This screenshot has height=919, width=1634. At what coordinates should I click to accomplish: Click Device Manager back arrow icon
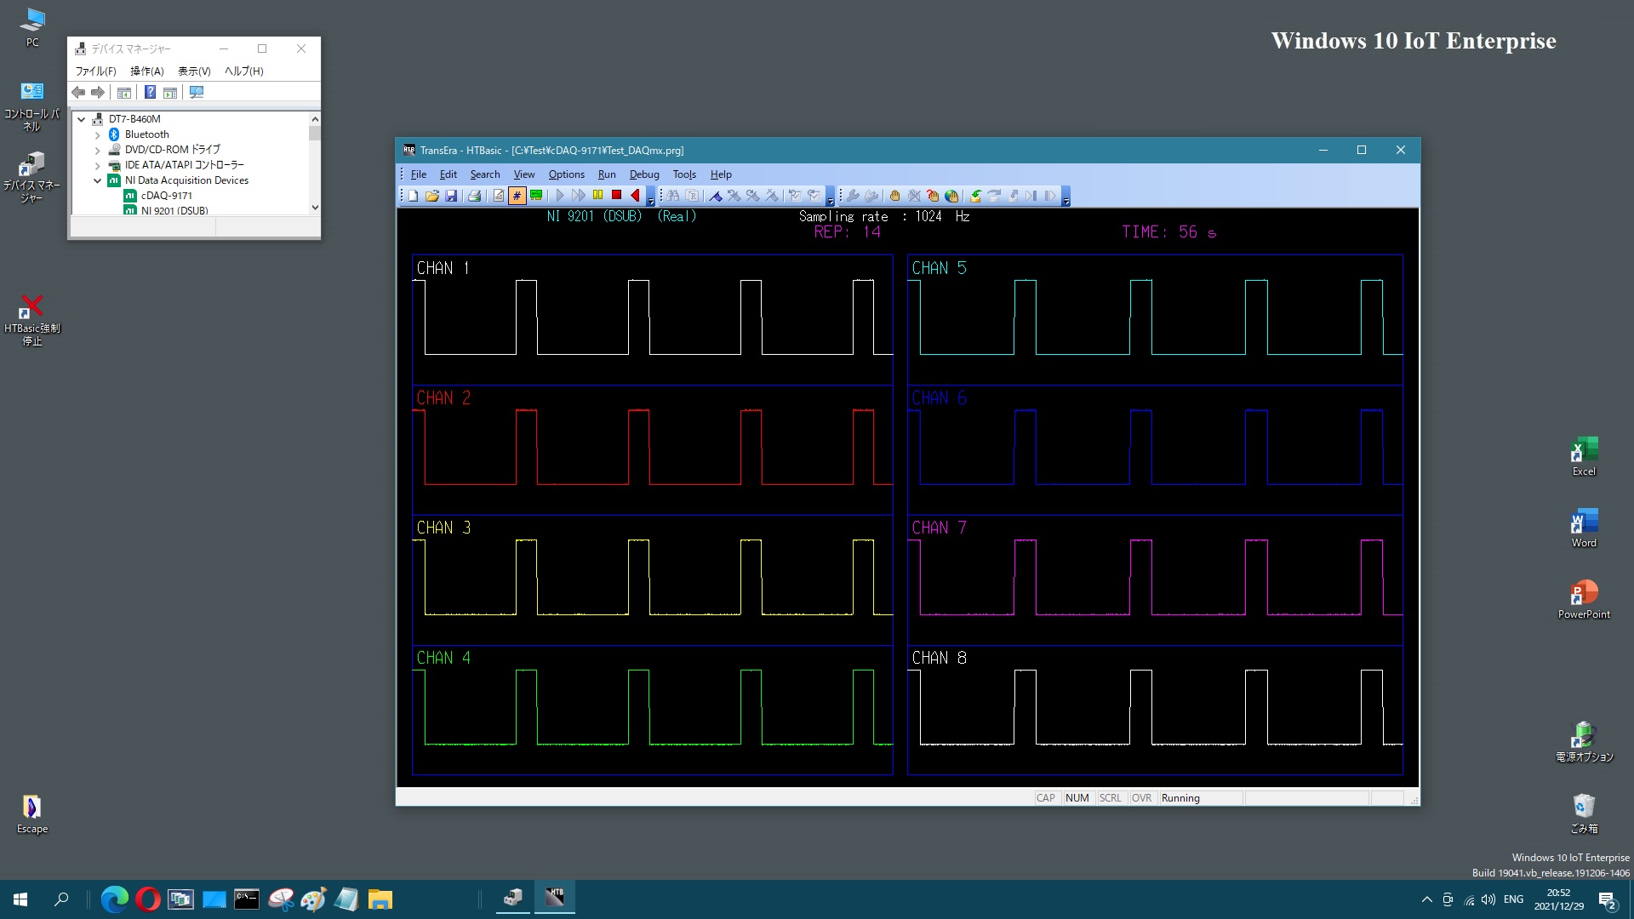coord(78,93)
